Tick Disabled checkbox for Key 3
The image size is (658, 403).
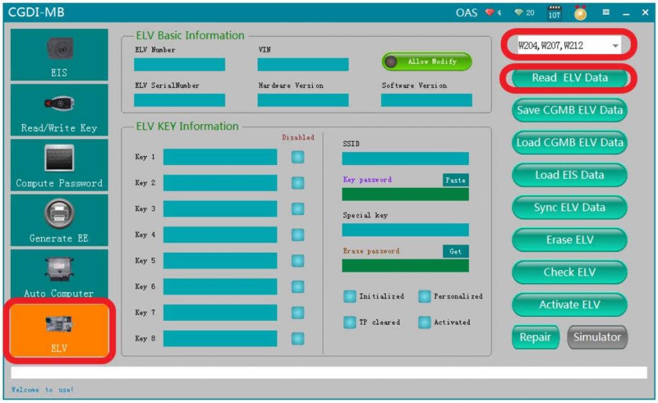pos(298,209)
